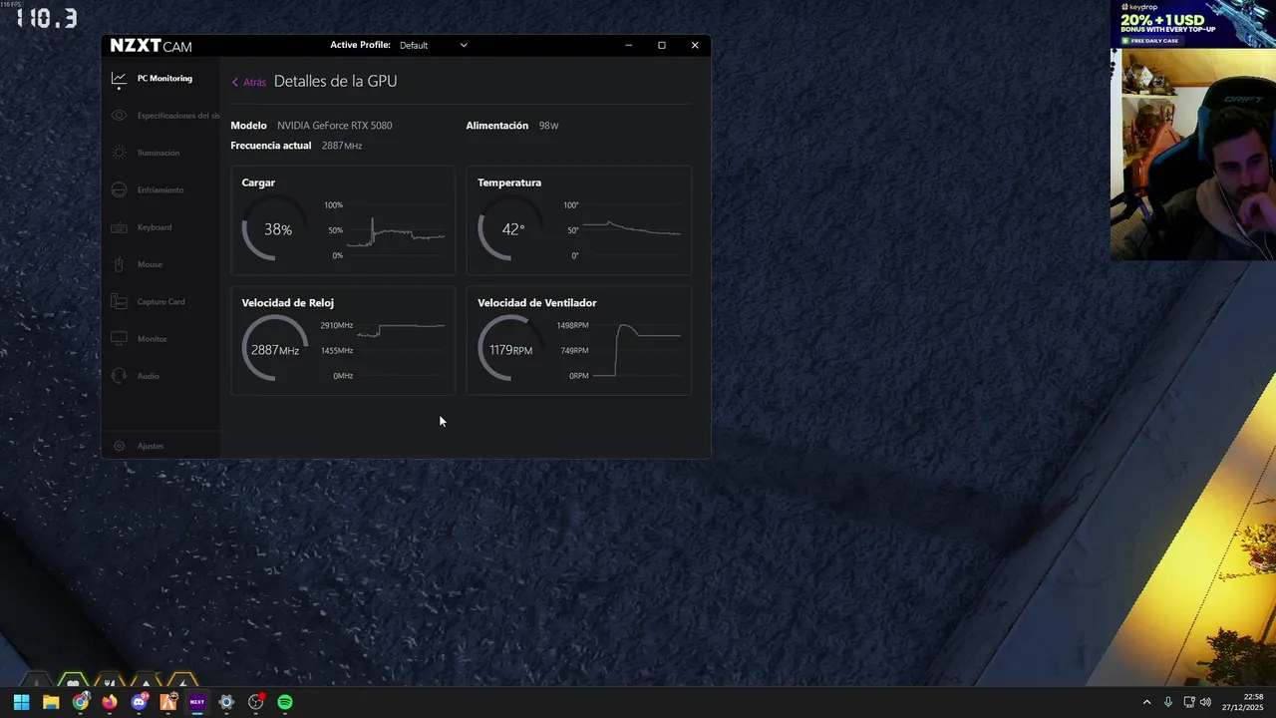Open the orange game icon in the taskbar
The width and height of the screenshot is (1276, 718).
coord(168,702)
